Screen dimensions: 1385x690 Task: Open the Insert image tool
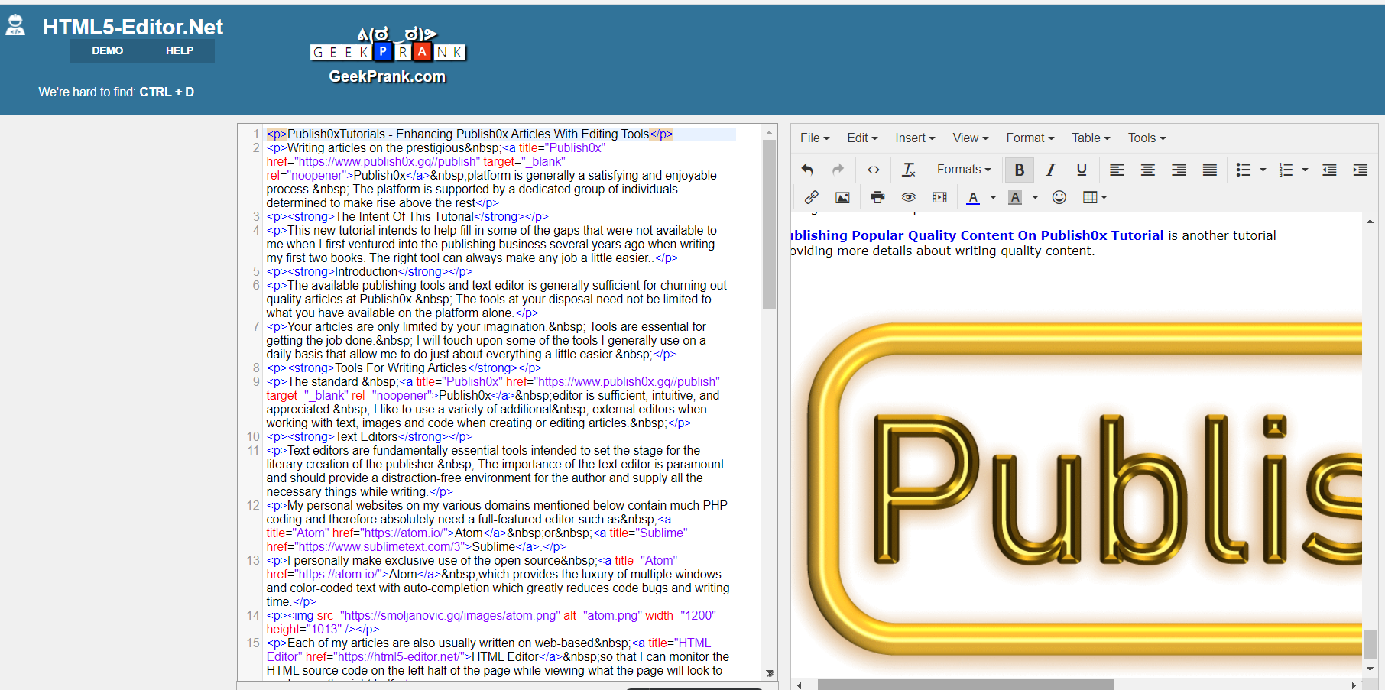pyautogui.click(x=842, y=197)
